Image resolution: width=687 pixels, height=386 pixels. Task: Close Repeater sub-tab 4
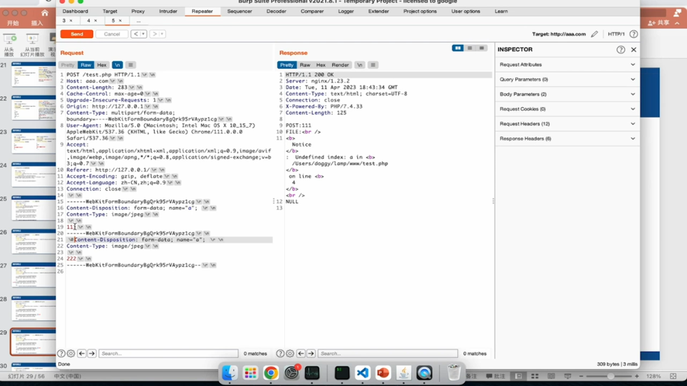tap(95, 20)
